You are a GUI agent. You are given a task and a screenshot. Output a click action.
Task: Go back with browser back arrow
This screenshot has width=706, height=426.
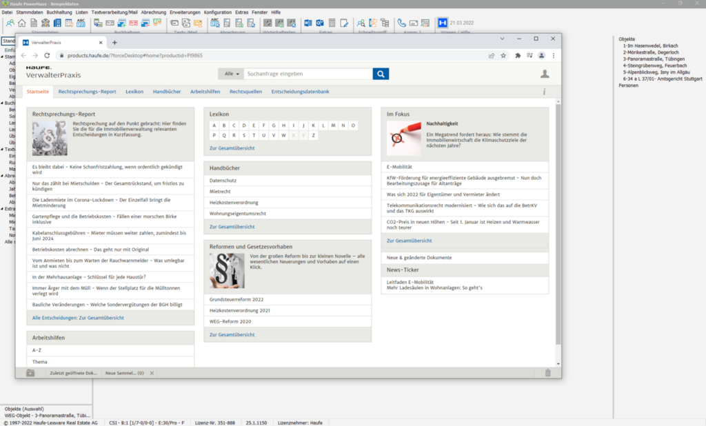[23, 55]
